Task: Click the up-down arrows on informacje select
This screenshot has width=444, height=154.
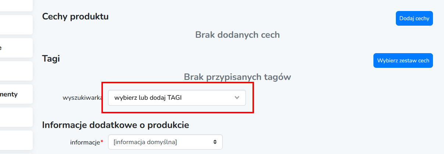Action: coord(215,142)
